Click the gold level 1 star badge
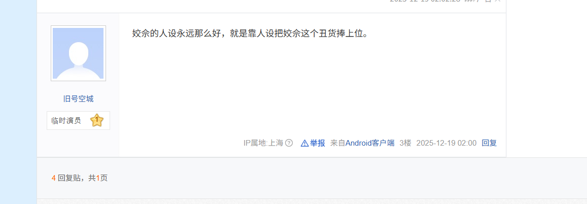 pos(97,121)
